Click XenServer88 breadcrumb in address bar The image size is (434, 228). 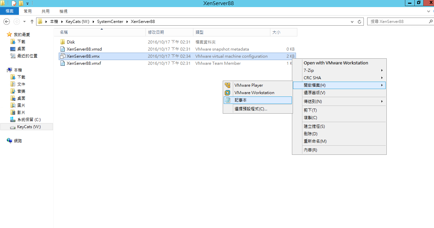click(142, 21)
